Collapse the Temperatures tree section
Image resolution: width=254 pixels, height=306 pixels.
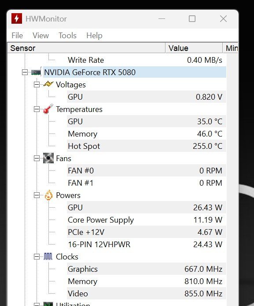[x=37, y=109]
